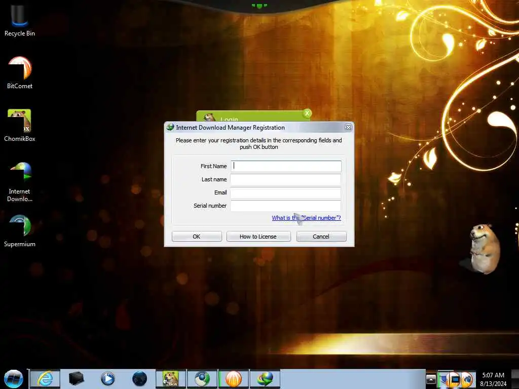Confirm registration with the OK button
519x389 pixels.
coord(197,237)
